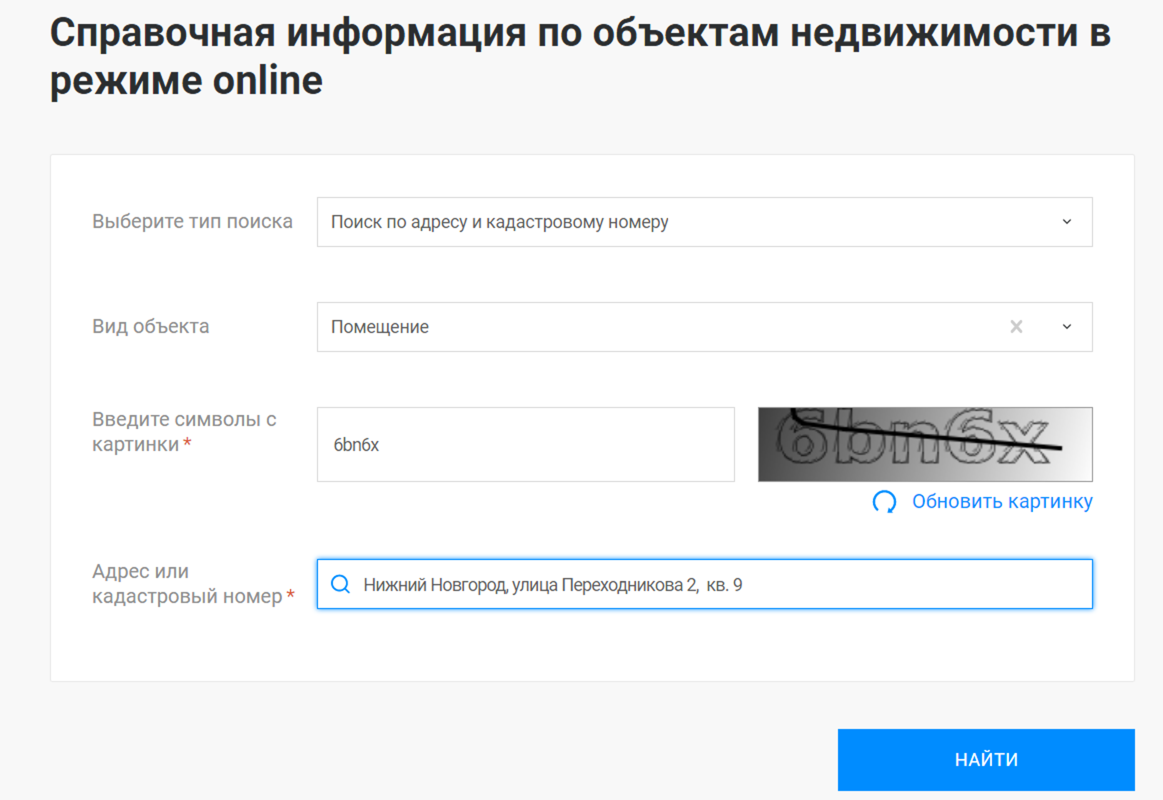Clear the 'Помещение' selection with the X
Image resolution: width=1163 pixels, height=800 pixels.
pos(1016,327)
